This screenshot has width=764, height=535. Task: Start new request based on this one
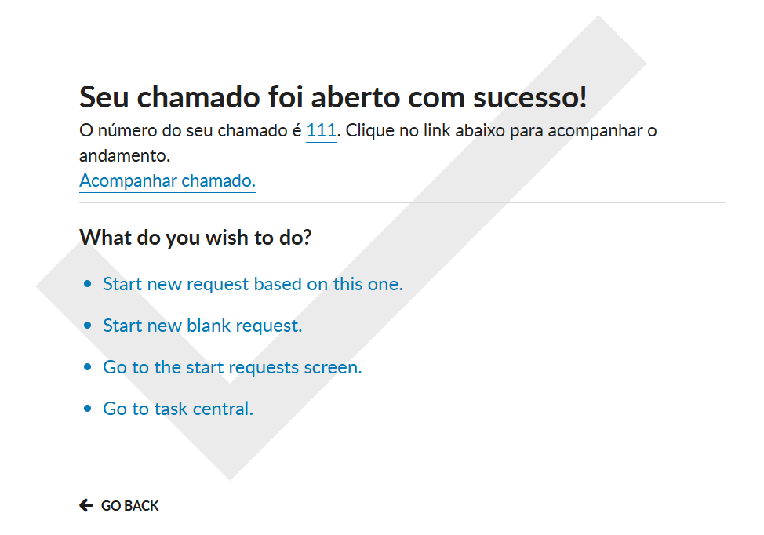(253, 284)
